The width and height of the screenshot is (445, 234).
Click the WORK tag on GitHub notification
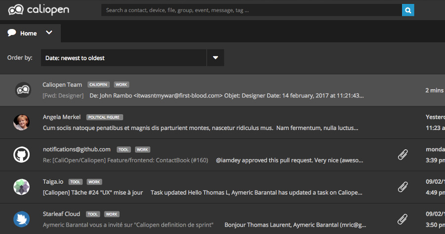pyautogui.click(x=142, y=149)
